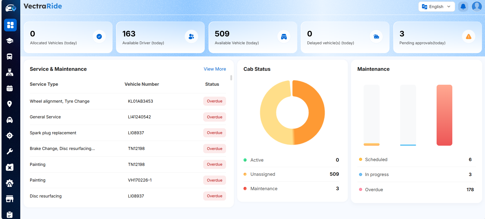
Task: Click the VectraRide car logo icon
Action: 11,8
